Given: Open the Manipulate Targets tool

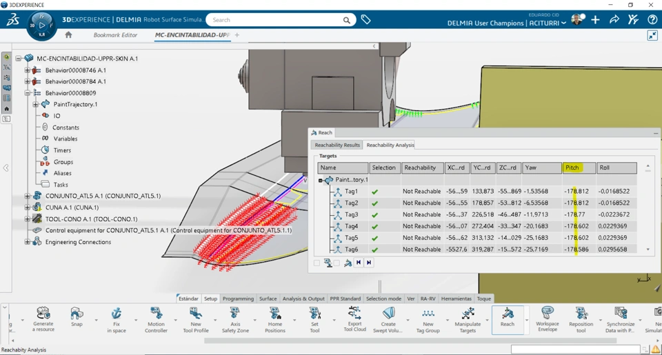Looking at the screenshot, I should coord(468,319).
